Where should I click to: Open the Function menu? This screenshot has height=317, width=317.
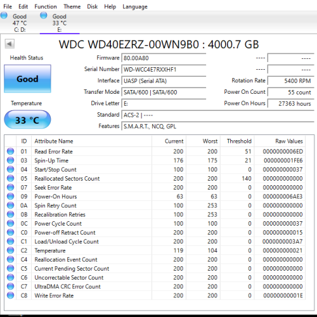coord(46,7)
